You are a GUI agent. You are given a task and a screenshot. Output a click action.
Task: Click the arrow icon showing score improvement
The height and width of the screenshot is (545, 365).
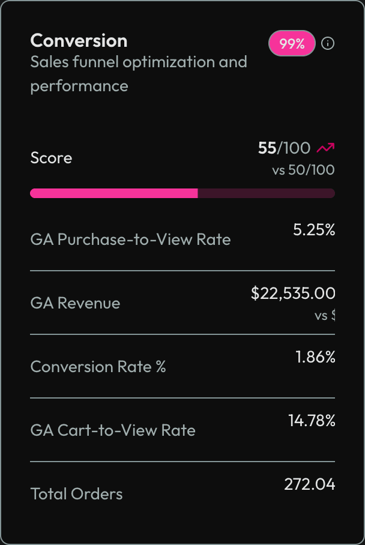click(x=325, y=146)
